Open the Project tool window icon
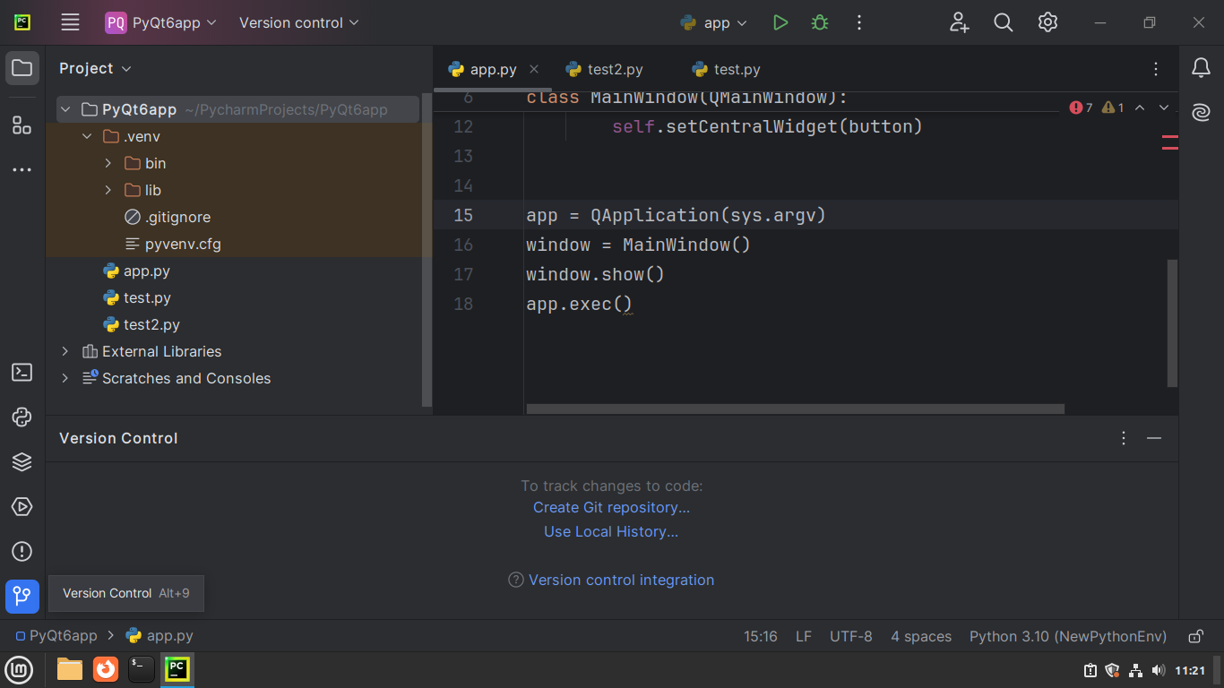 (x=22, y=68)
